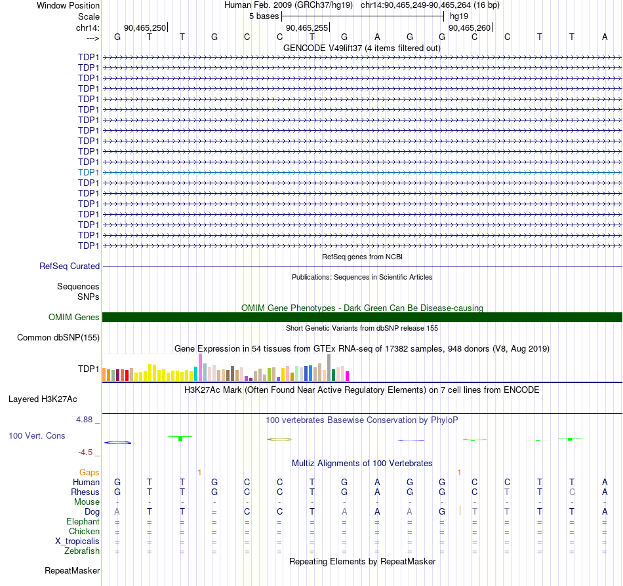623x586 pixels.
Task: Click the TDP1 label beside GTEx bars
Action: (x=89, y=369)
